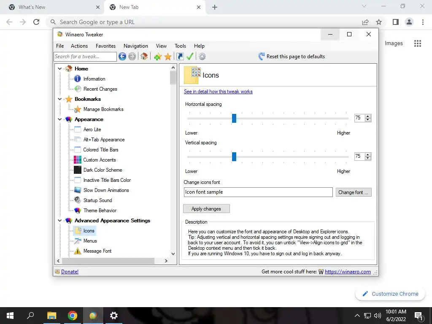Select Dark Color Scheme tweak
The image size is (432, 324).
click(x=103, y=170)
